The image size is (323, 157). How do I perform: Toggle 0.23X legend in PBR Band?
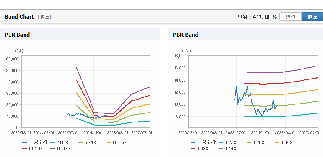[227, 142]
